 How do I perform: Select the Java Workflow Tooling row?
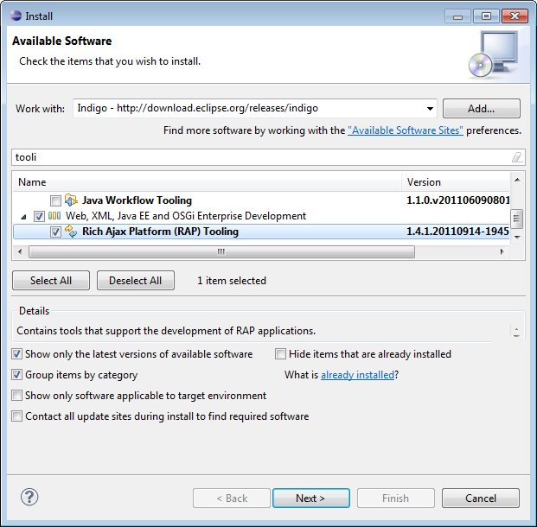coord(262,200)
